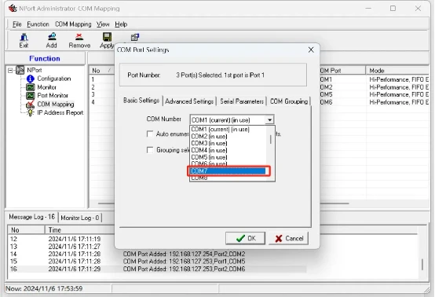Screen dimensions: 435x297
Task: Click the Remove toolbar icon
Action: pyautogui.click(x=79, y=41)
